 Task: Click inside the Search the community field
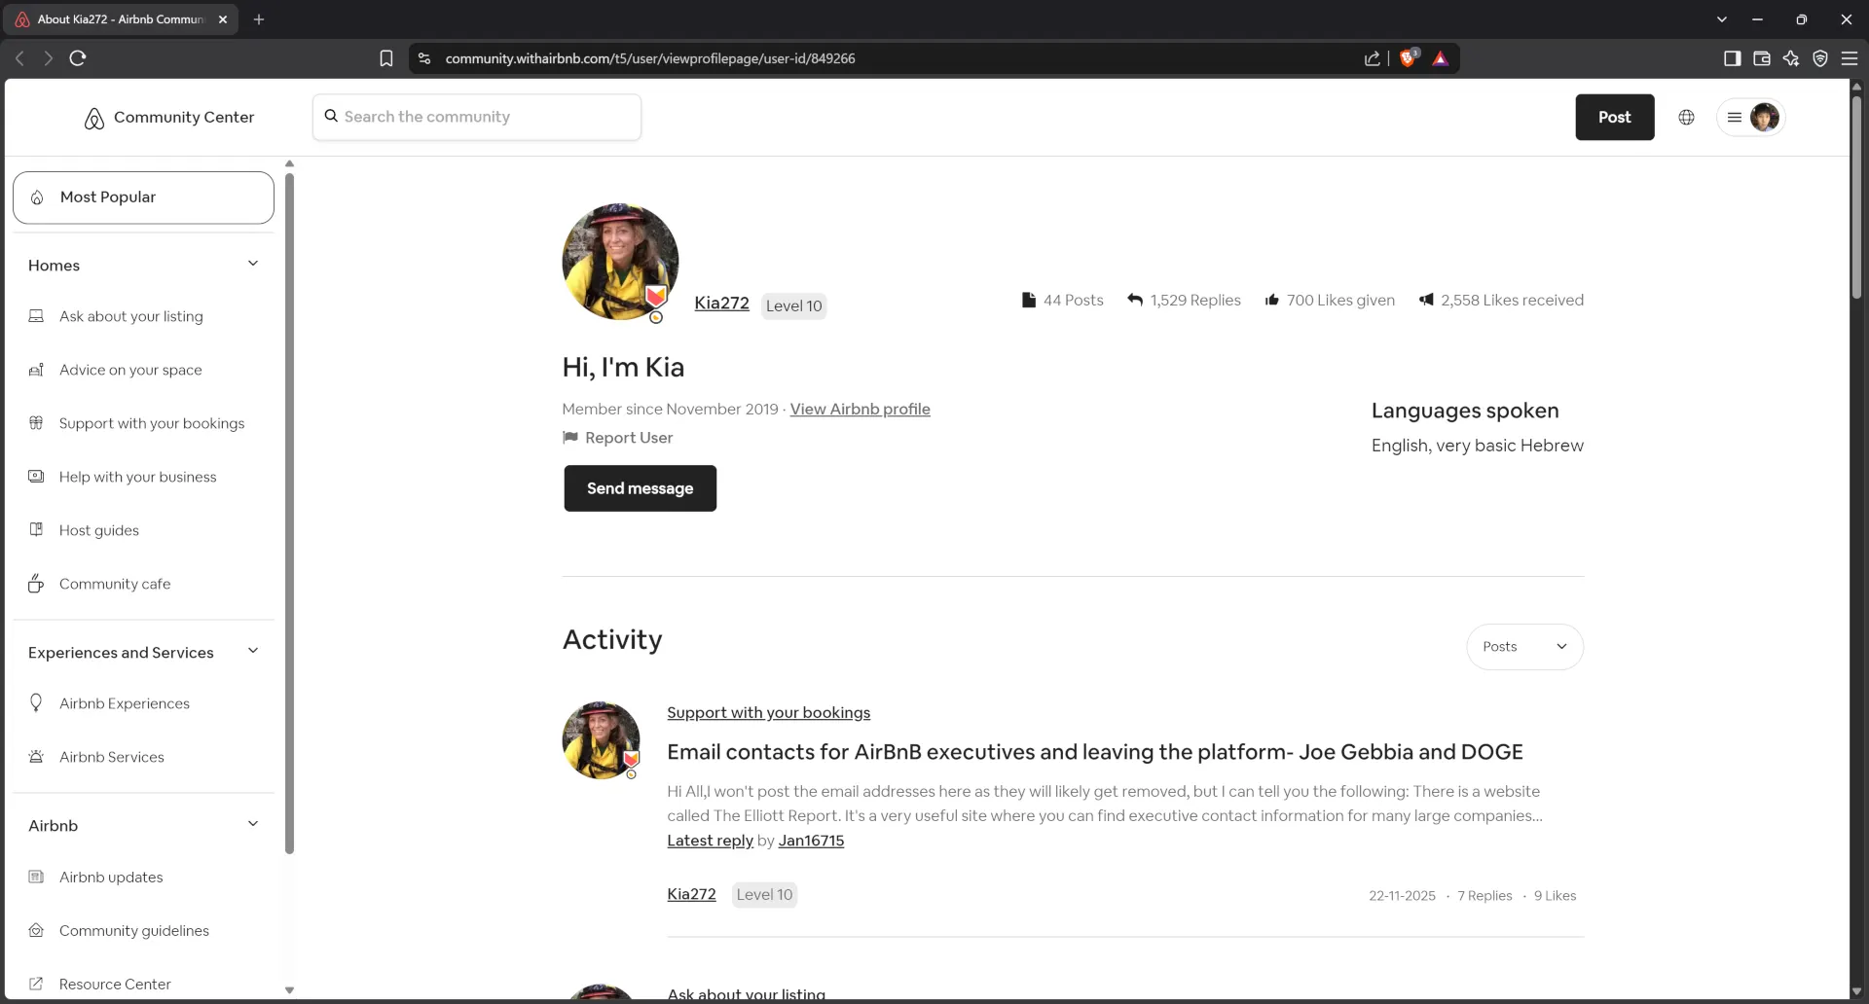(x=477, y=117)
